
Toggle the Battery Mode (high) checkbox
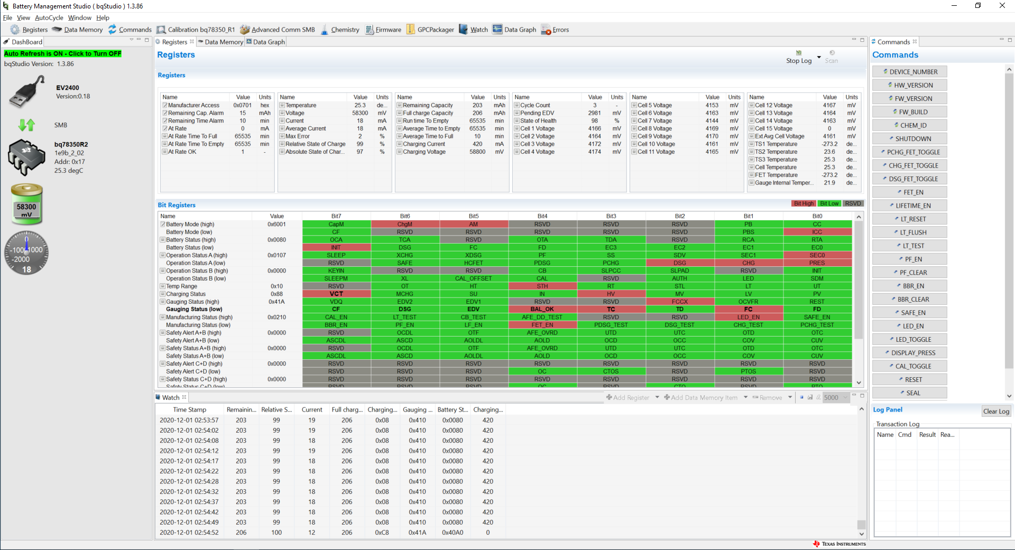coord(163,224)
